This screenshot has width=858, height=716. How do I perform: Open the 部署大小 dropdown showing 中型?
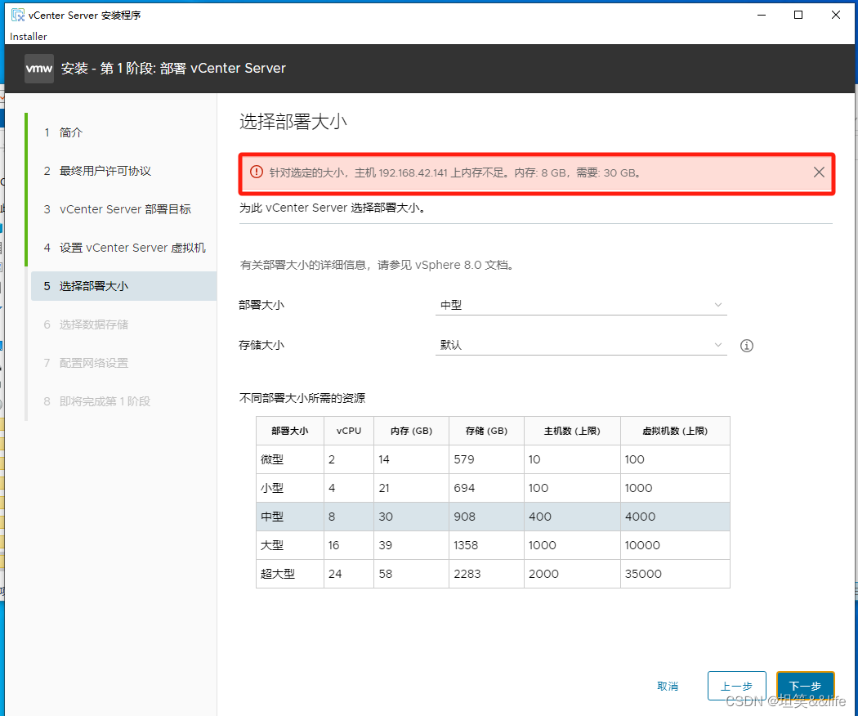pos(581,305)
